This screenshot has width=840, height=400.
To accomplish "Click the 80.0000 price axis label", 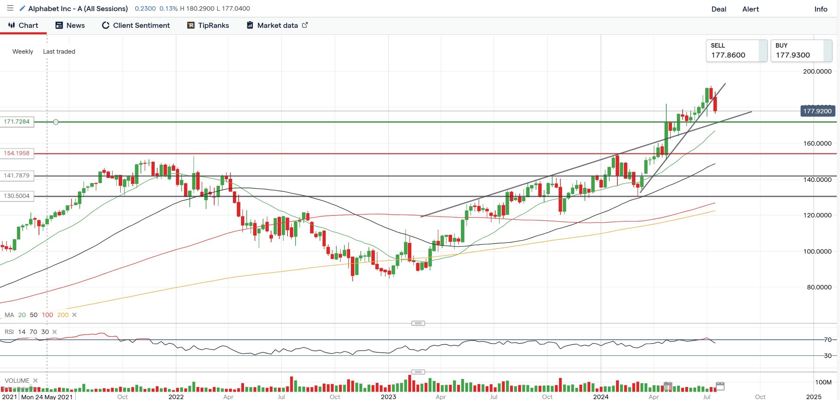I will 819,287.
